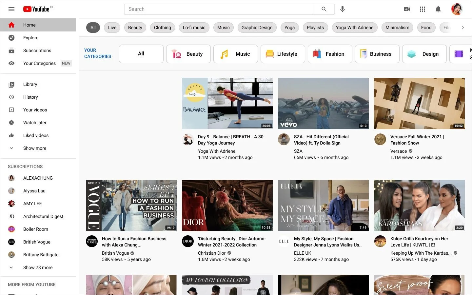The image size is (472, 295).
Task: Open the hamburger guide menu
Action: pyautogui.click(x=11, y=9)
